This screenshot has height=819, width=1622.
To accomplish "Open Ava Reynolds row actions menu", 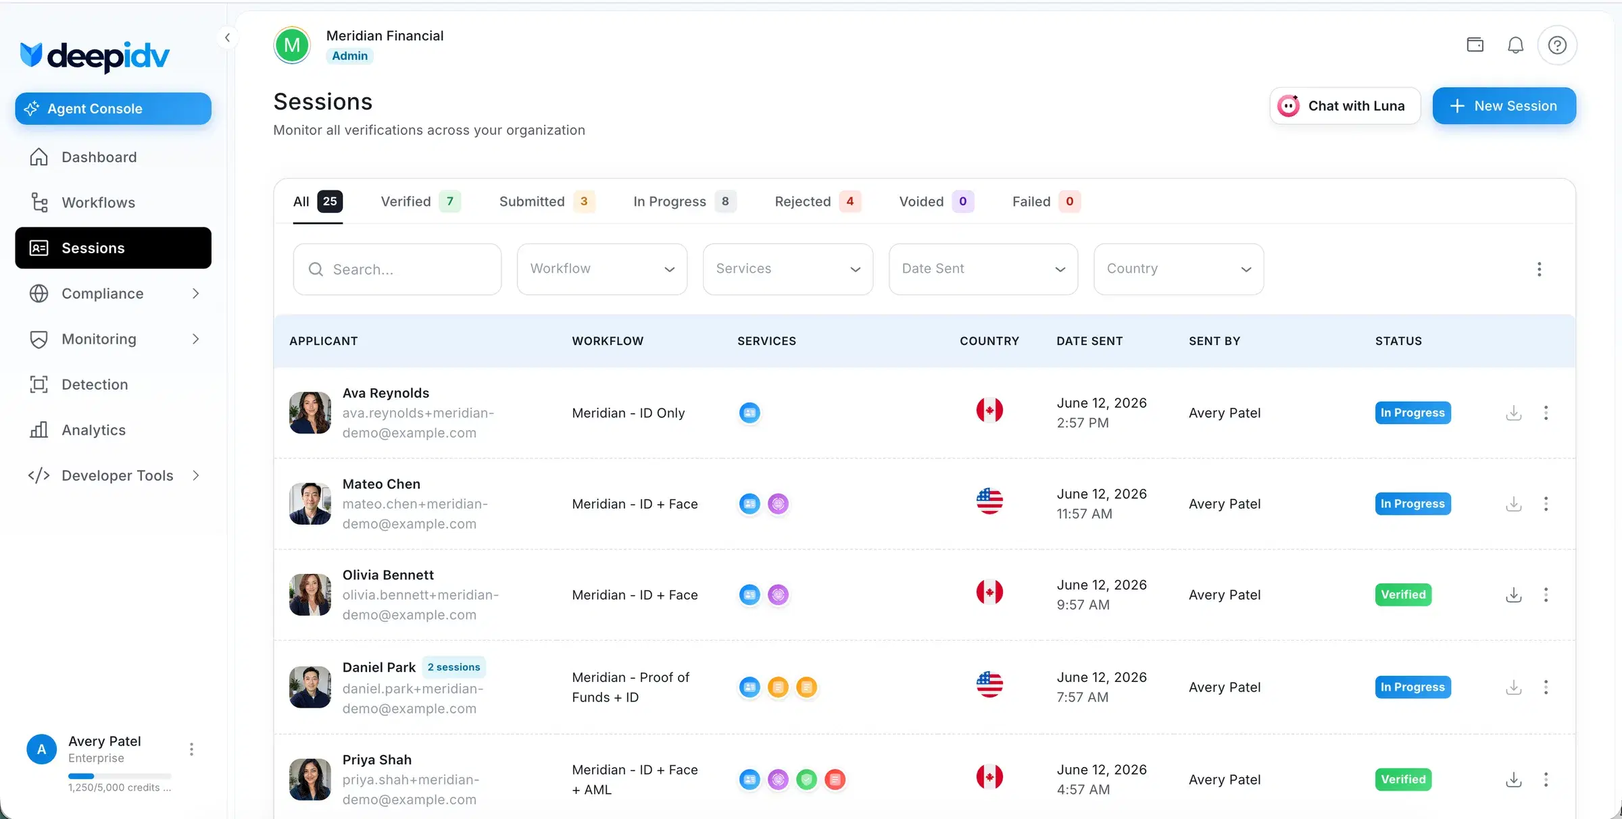I will click(x=1546, y=413).
